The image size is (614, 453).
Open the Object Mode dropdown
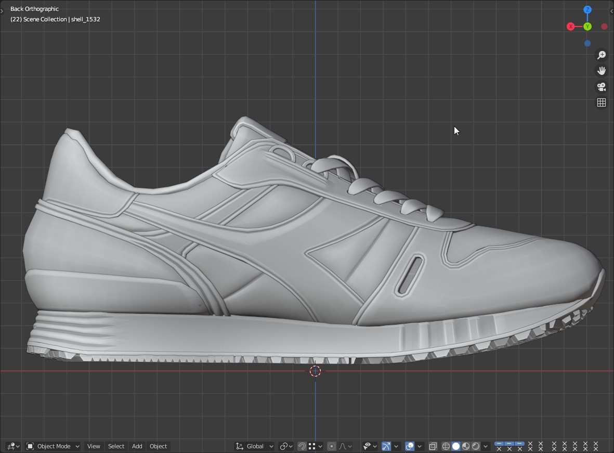click(53, 446)
